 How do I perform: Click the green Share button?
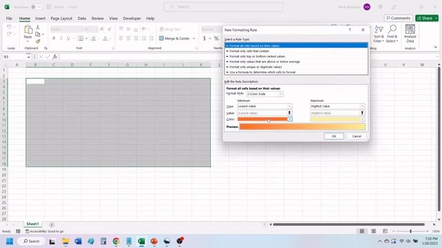coord(427,18)
